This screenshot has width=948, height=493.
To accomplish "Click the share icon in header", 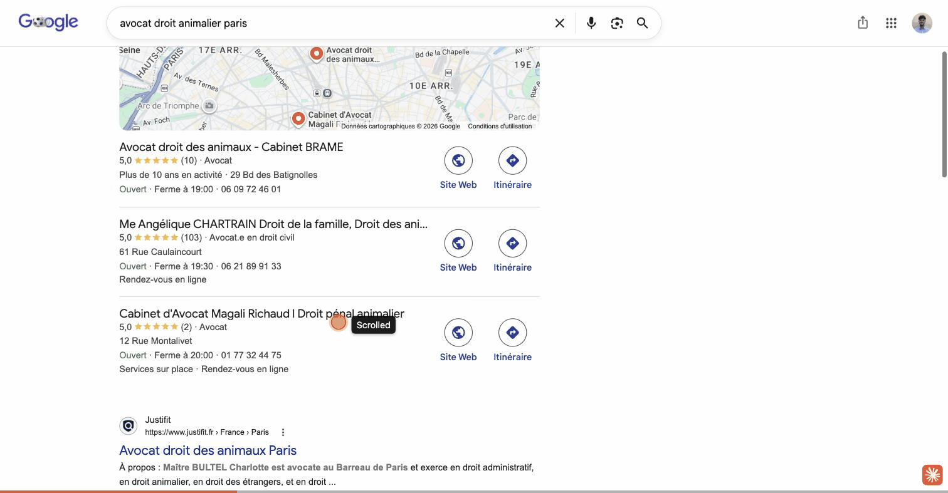I will (863, 23).
